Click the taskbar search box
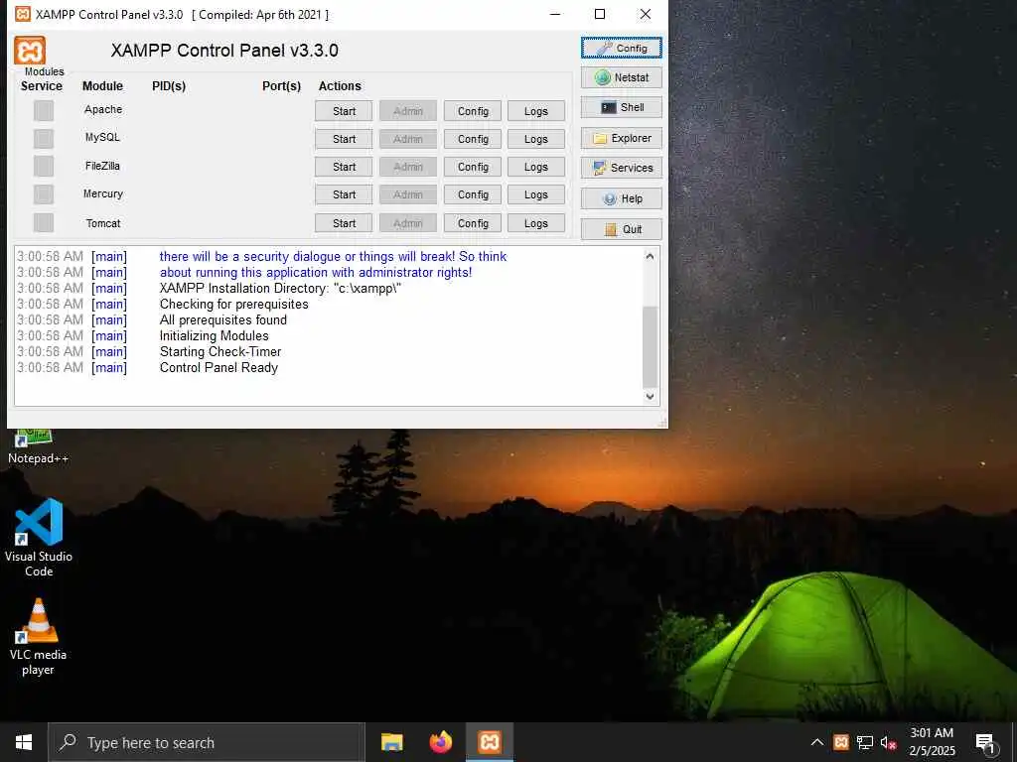This screenshot has height=762, width=1017. (207, 742)
